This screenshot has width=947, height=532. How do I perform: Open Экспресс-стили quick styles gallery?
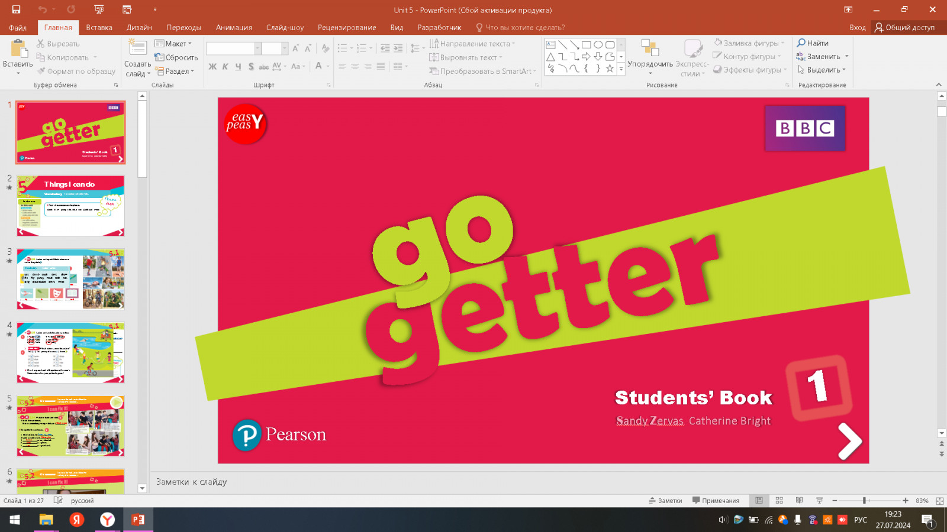(x=692, y=57)
